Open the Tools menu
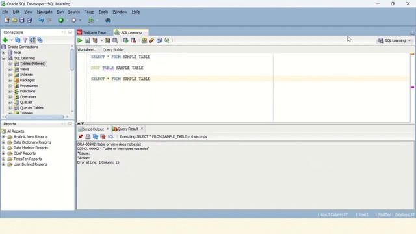Image resolution: width=416 pixels, height=234 pixels. pos(103,12)
